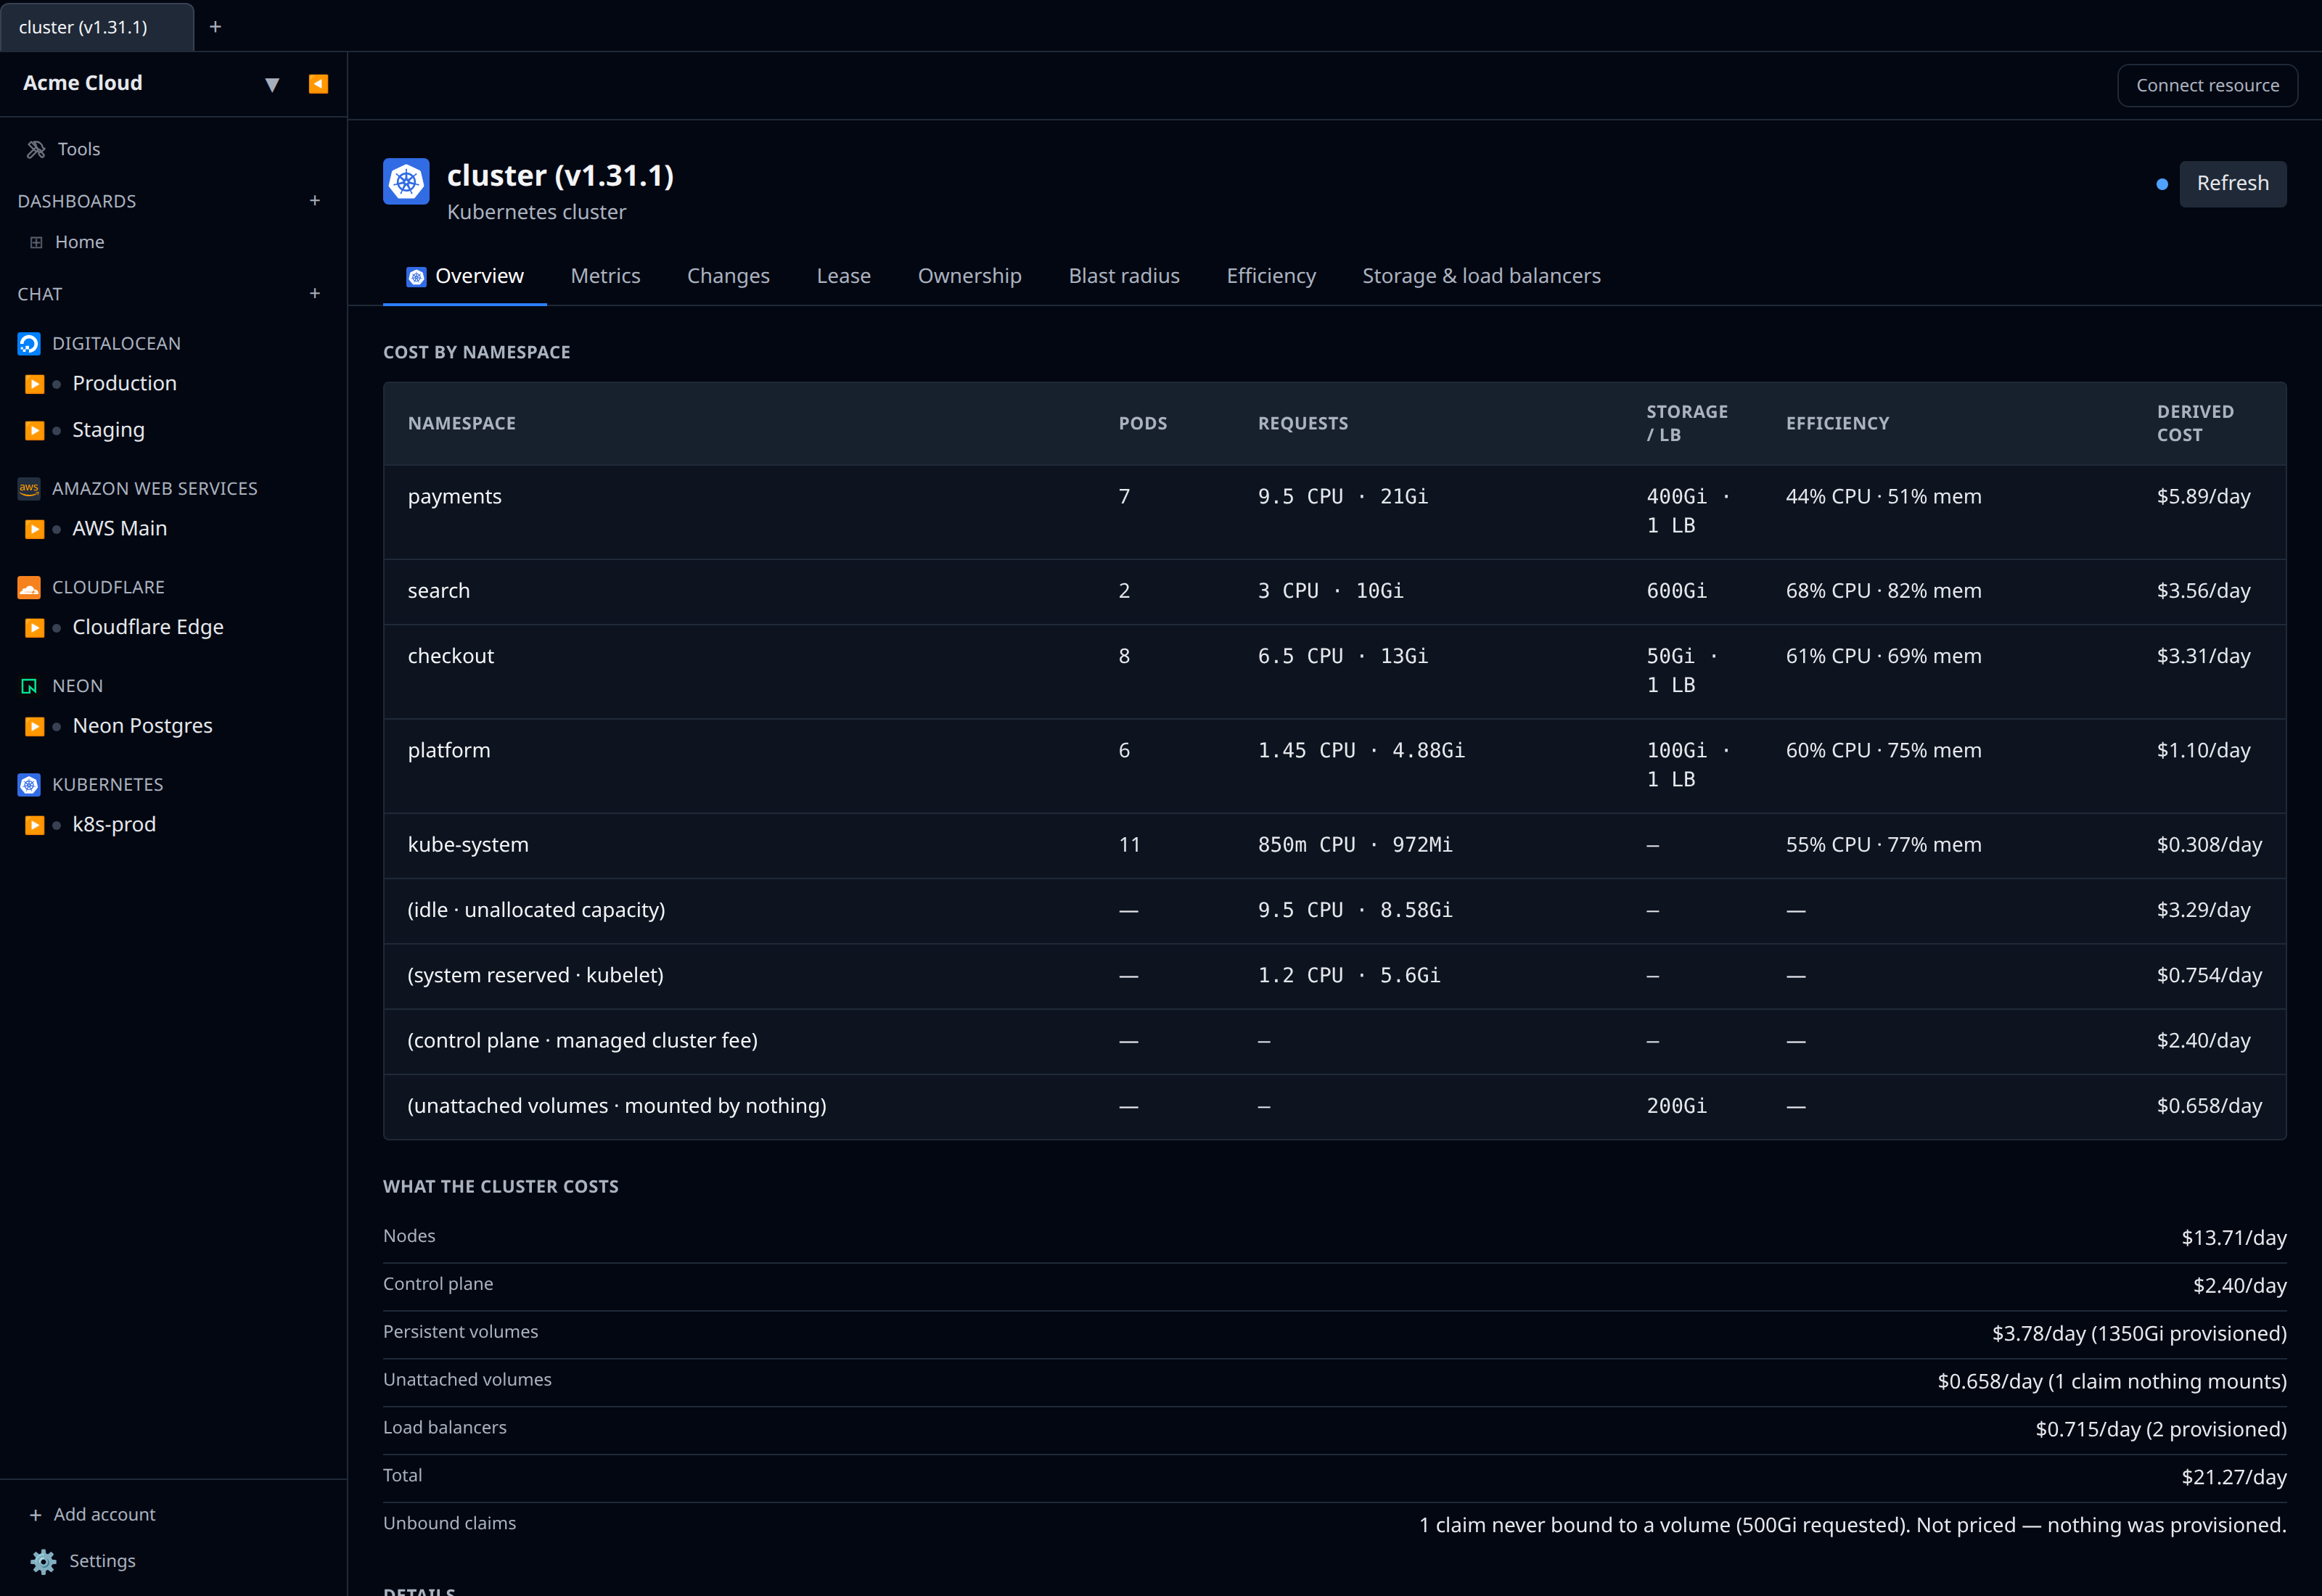Open the Acme Cloud workspace dropdown arrow
Screen dimensions: 2322x1596
click(x=272, y=85)
